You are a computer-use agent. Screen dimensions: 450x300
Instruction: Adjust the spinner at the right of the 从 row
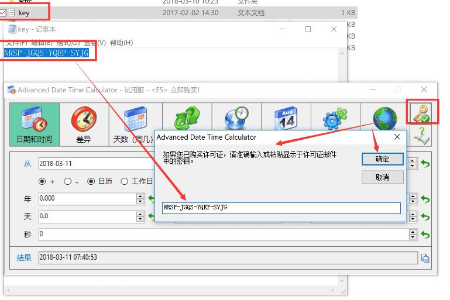pos(413,164)
